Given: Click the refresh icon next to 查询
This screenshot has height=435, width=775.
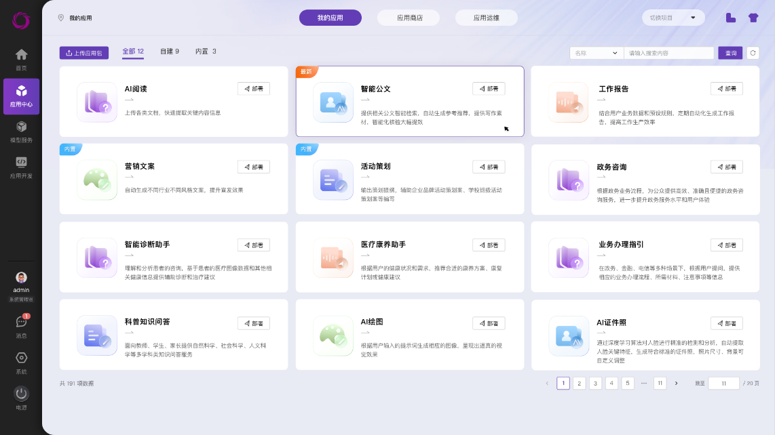Looking at the screenshot, I should click(753, 53).
